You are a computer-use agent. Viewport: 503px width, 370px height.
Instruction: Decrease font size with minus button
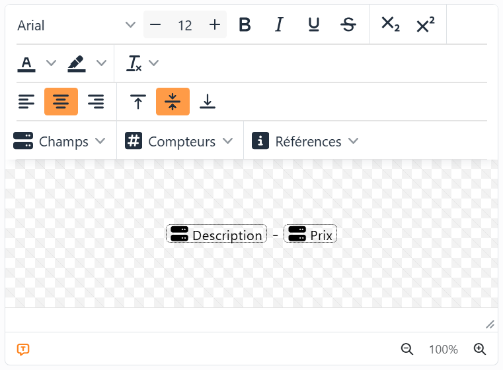(x=155, y=24)
